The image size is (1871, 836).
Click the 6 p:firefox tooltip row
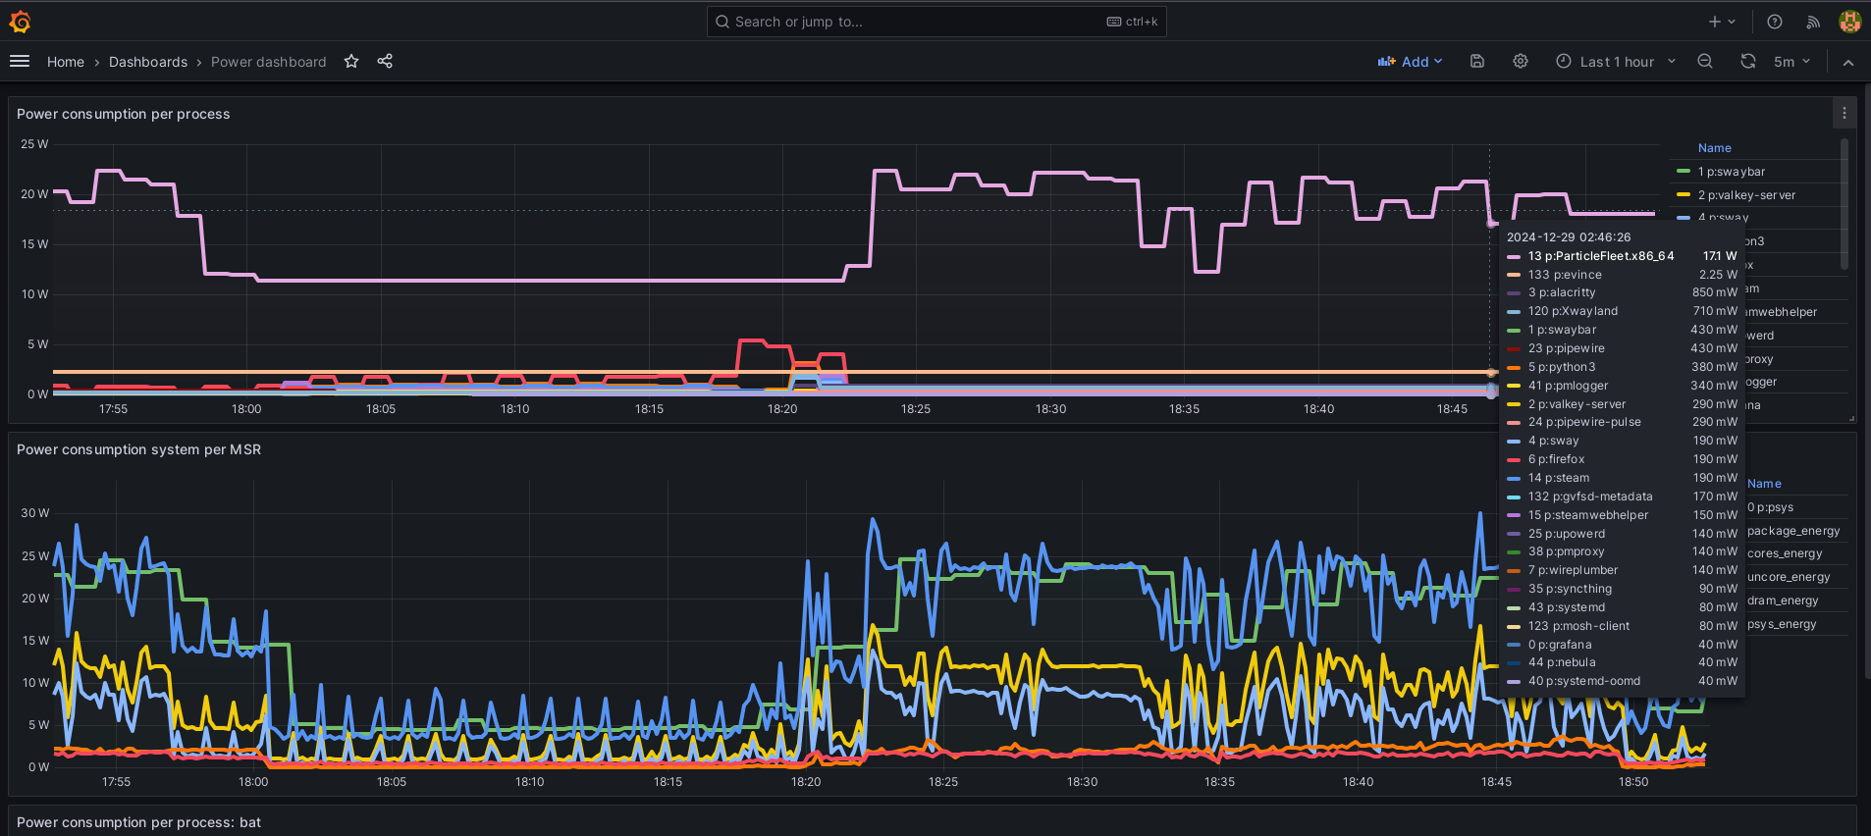1622,459
